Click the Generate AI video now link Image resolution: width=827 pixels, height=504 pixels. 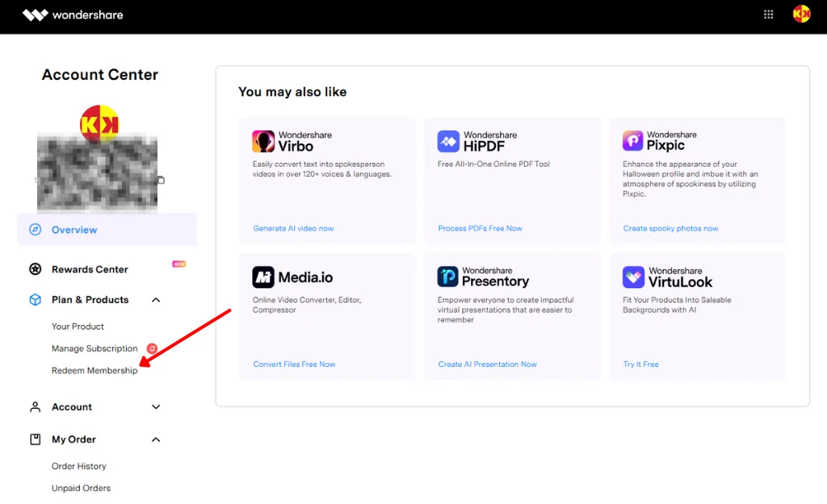[x=293, y=228]
